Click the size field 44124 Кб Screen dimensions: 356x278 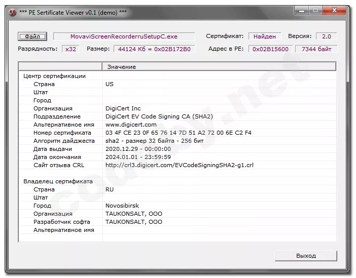coord(154,49)
